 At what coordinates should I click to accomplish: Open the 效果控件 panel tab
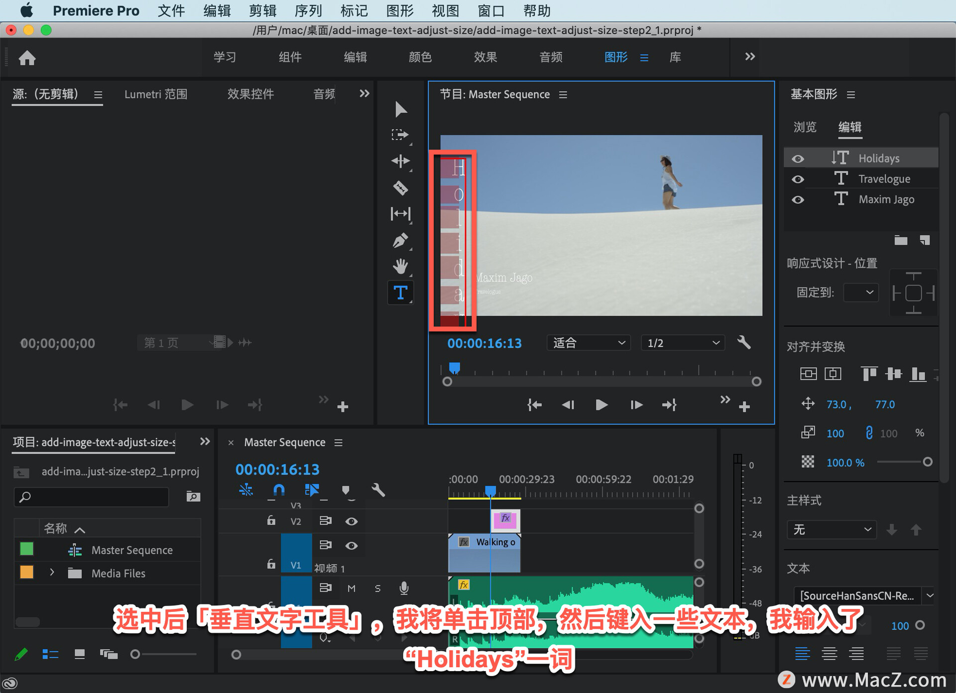tap(250, 94)
